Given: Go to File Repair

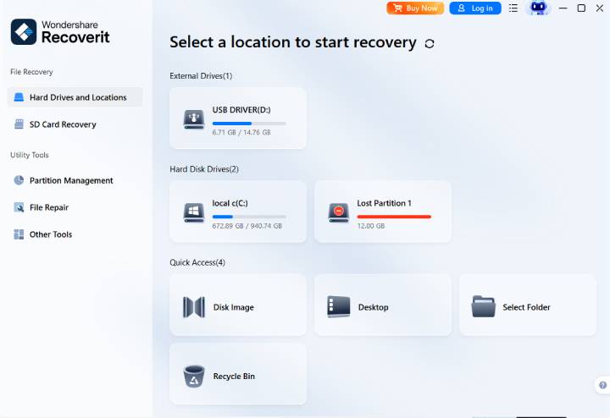Looking at the screenshot, I should (x=75, y=207).
